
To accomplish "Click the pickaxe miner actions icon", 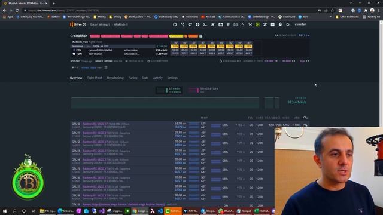I will [242, 24].
